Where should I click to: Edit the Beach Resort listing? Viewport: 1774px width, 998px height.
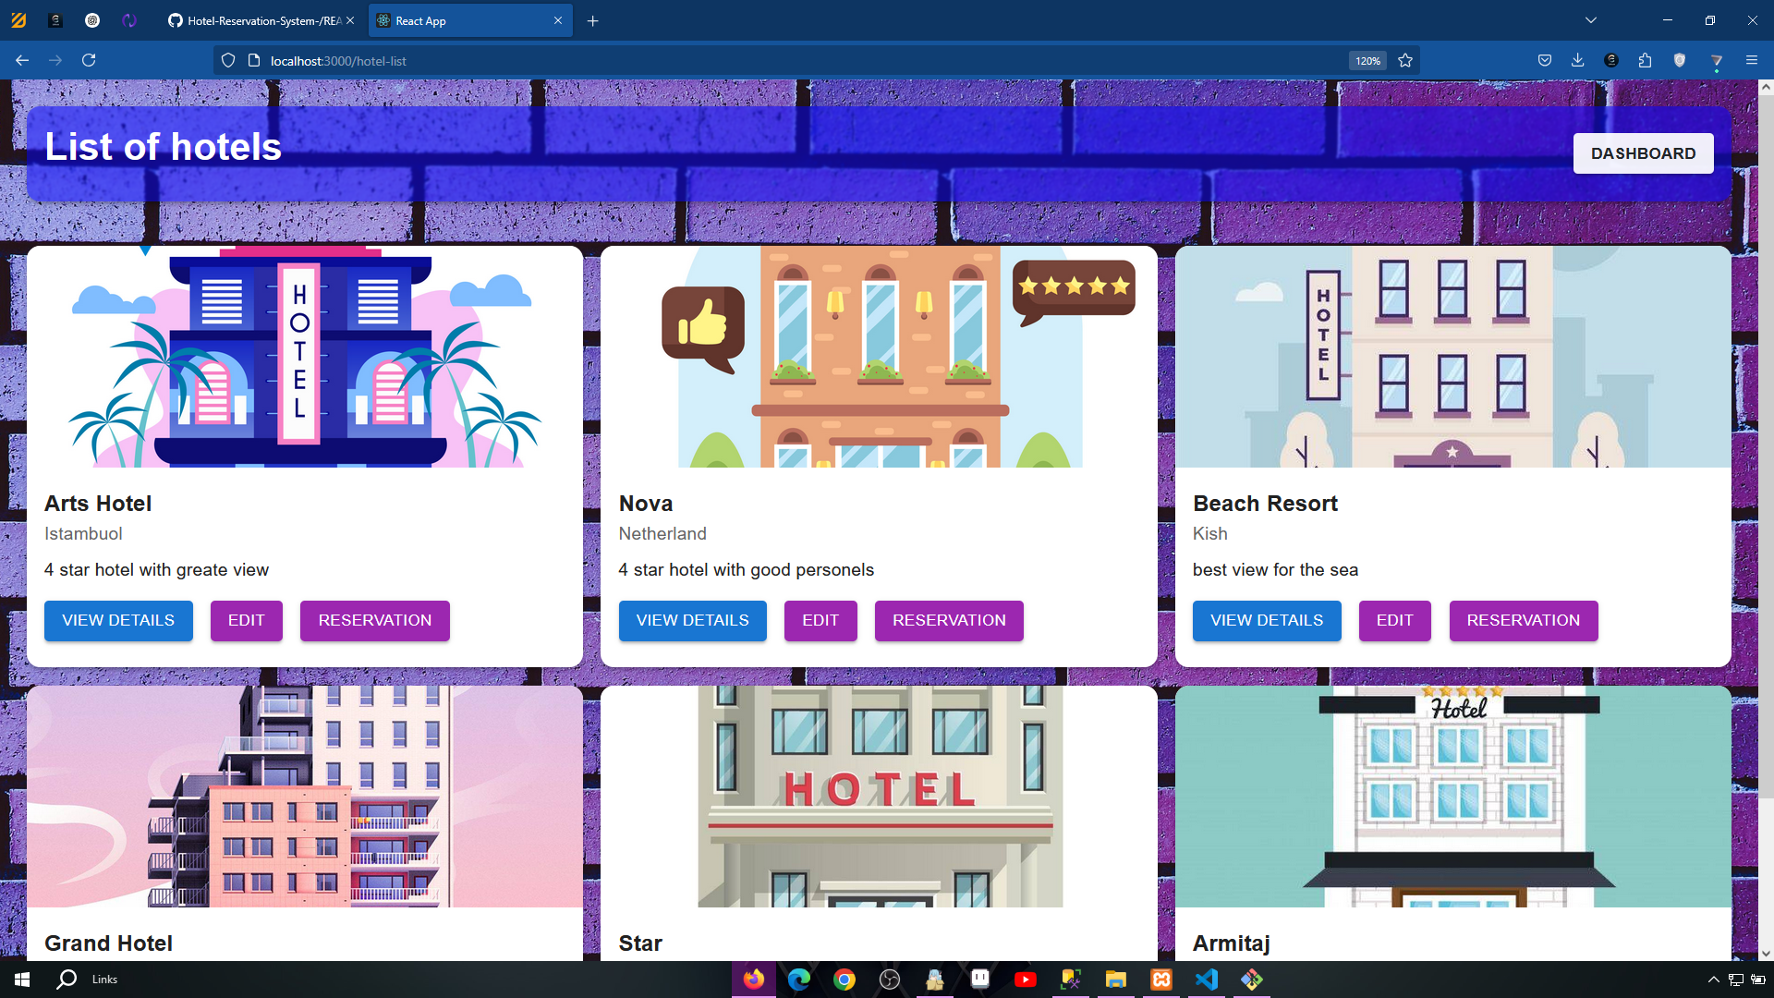[x=1394, y=620]
